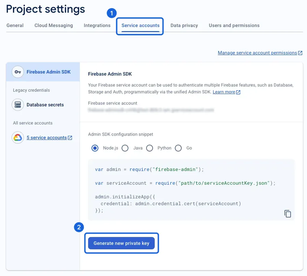This screenshot has width=307, height=276.
Task: Open Manage service account permissions link
Action: point(257,53)
